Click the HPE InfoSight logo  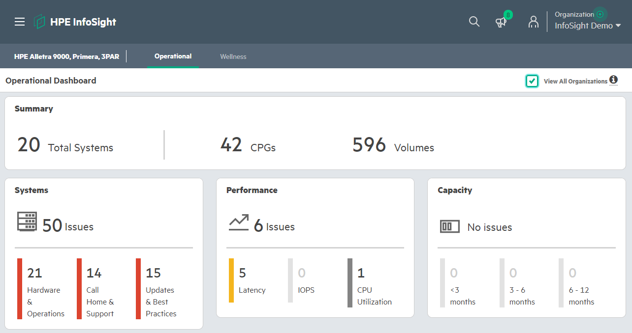(75, 22)
